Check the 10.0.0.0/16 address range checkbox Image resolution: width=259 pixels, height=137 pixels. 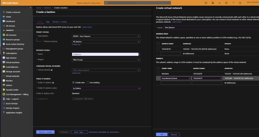[158, 49]
